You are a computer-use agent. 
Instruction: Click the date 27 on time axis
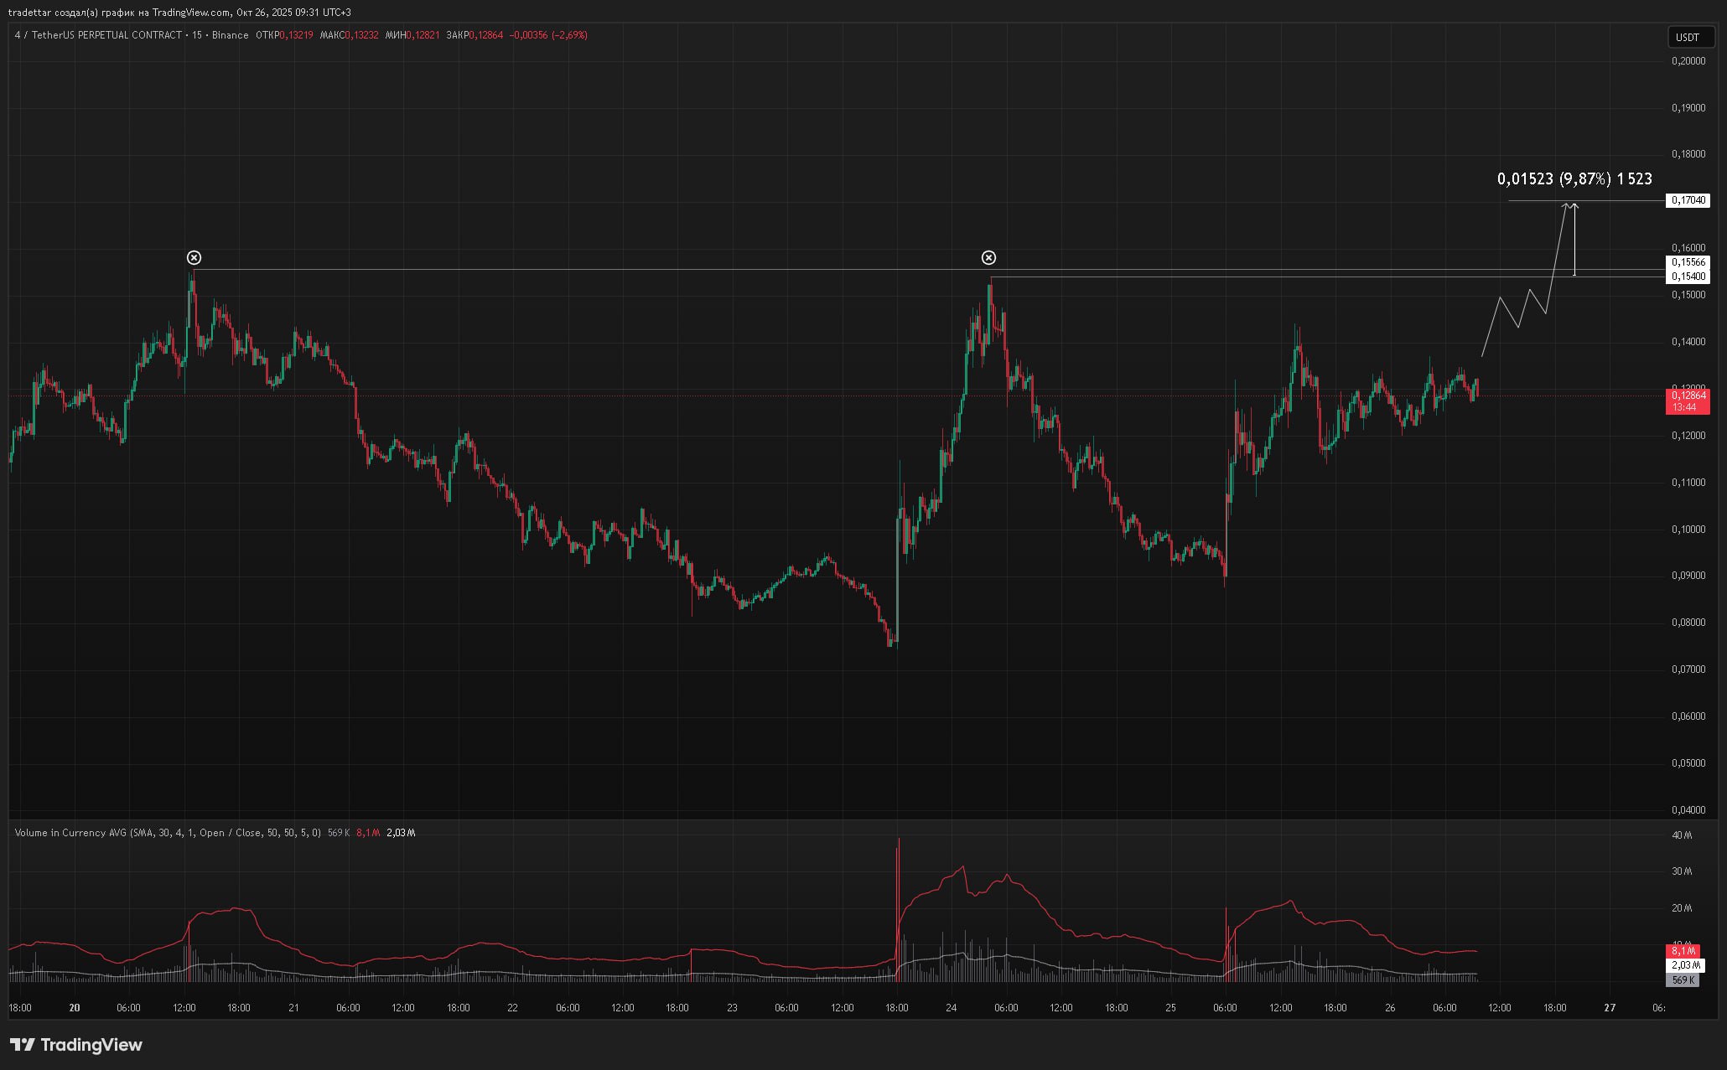[1609, 1008]
